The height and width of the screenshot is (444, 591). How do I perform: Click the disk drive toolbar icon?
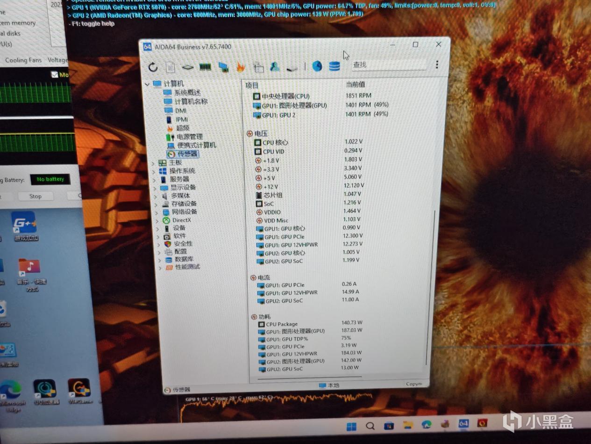pos(292,68)
